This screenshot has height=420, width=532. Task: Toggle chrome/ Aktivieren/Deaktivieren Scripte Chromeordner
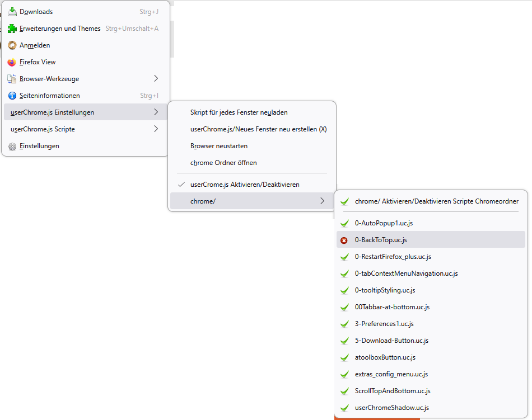point(436,201)
